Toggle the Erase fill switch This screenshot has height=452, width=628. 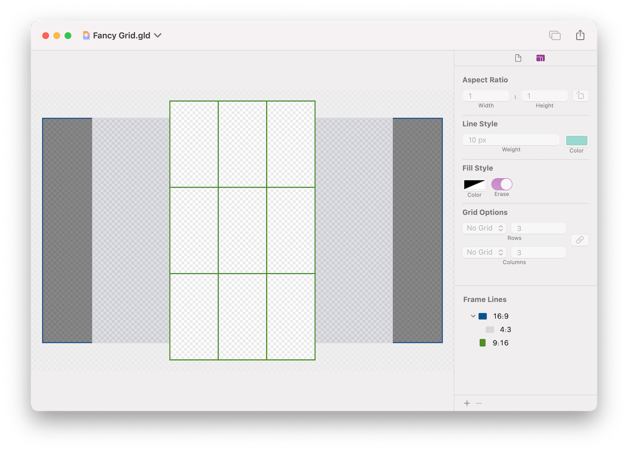[502, 184]
